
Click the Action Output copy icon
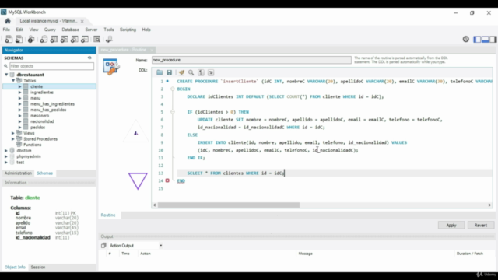pos(103,246)
